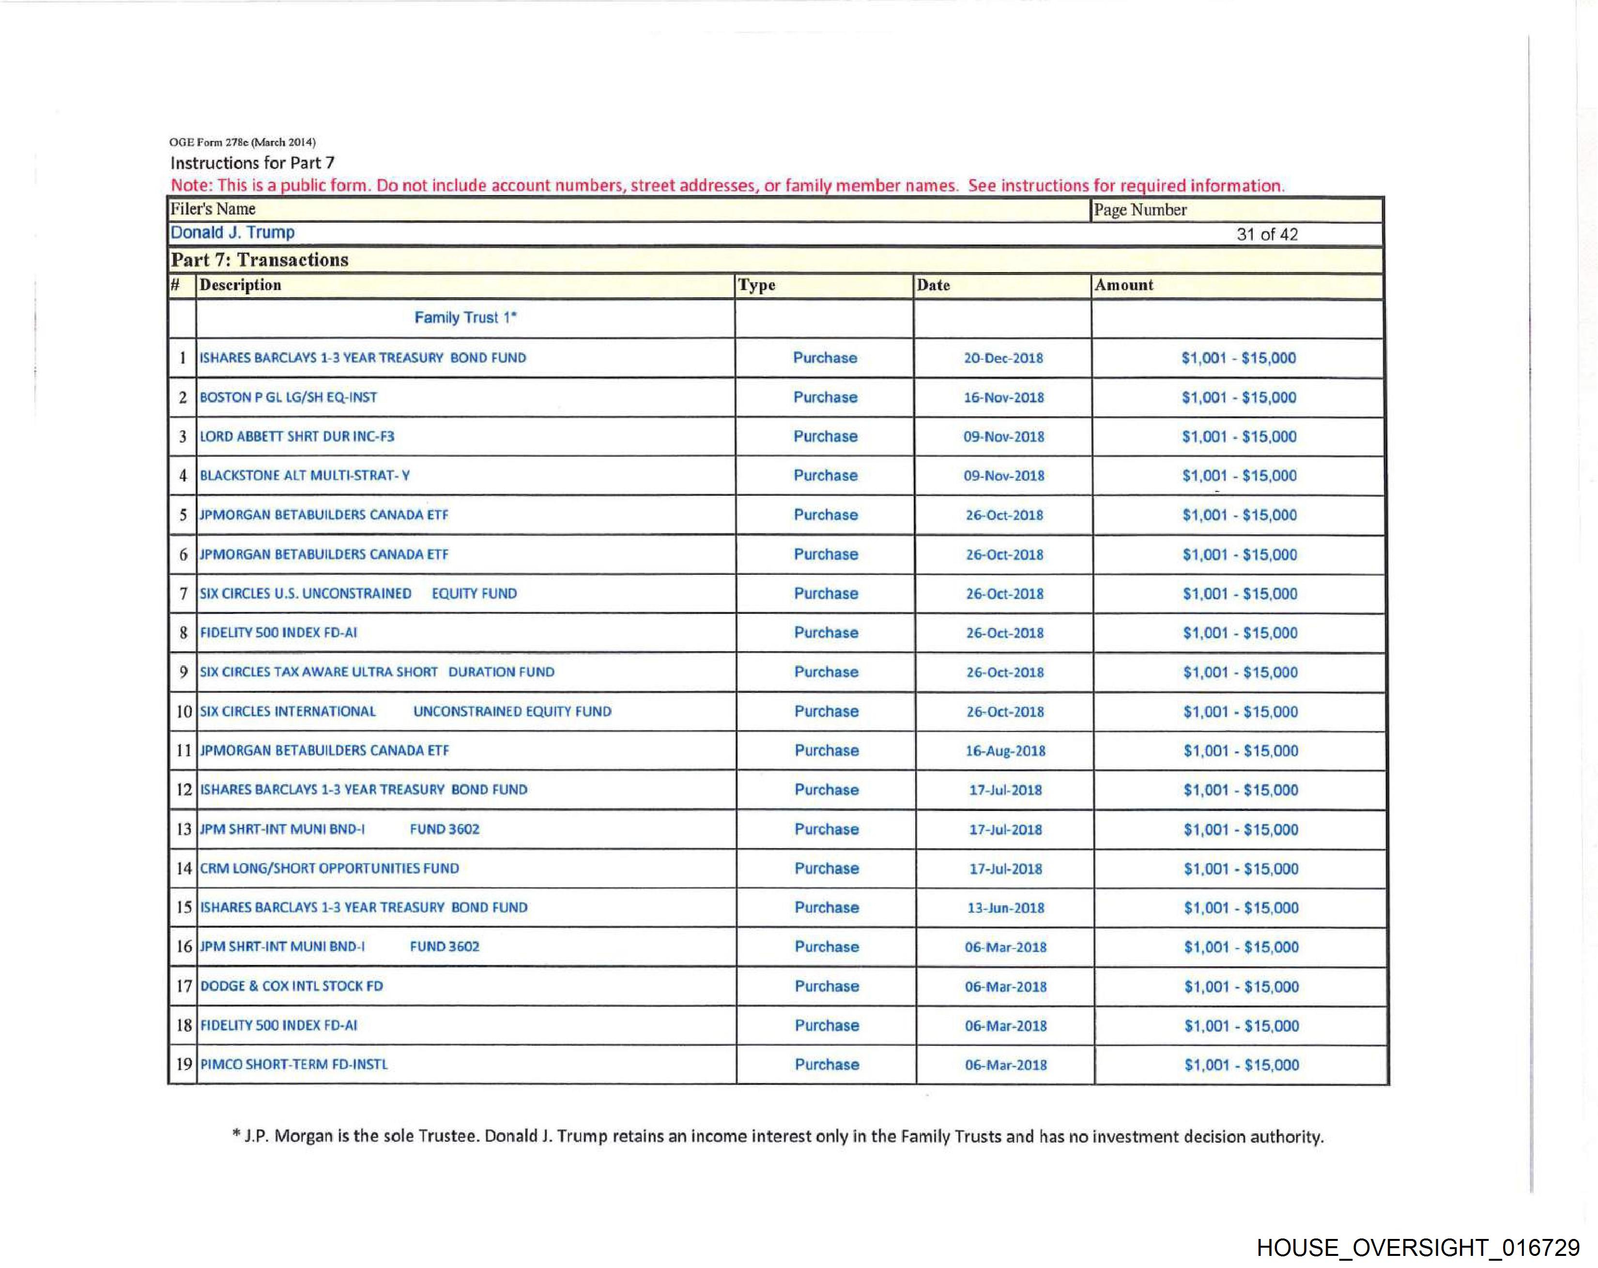Screen dimensions: 1598x1268
Task: Click the Donald J. Trump filer name
Action: tap(233, 233)
